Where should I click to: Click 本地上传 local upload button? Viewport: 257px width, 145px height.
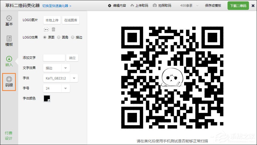click(x=52, y=20)
